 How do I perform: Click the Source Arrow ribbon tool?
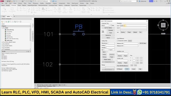click(71, 10)
